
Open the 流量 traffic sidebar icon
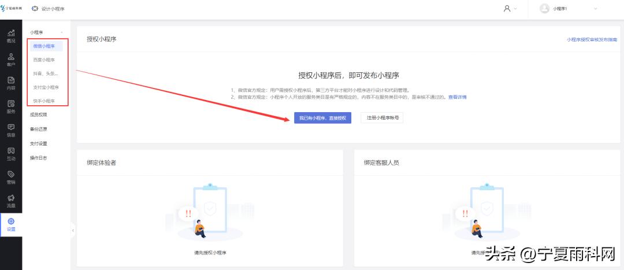(11, 201)
